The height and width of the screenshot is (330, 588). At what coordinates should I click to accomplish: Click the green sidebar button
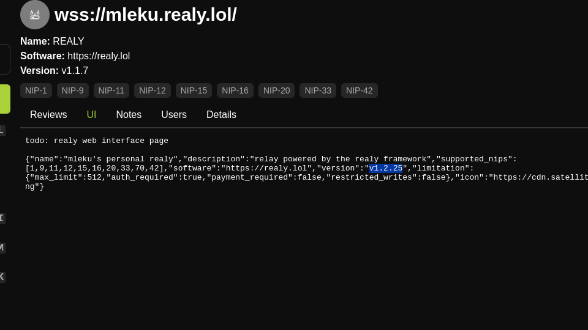pos(5,99)
